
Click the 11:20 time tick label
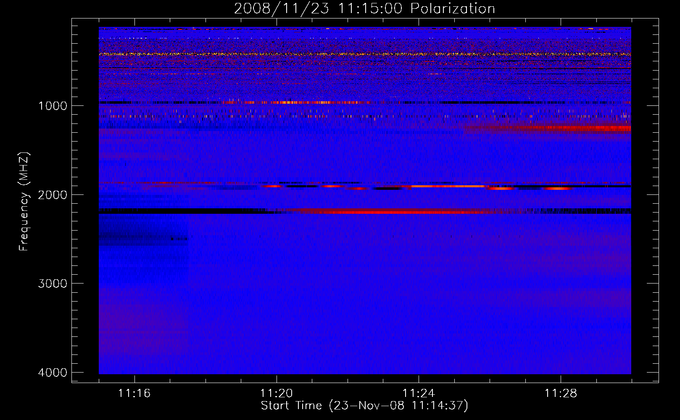(x=277, y=394)
